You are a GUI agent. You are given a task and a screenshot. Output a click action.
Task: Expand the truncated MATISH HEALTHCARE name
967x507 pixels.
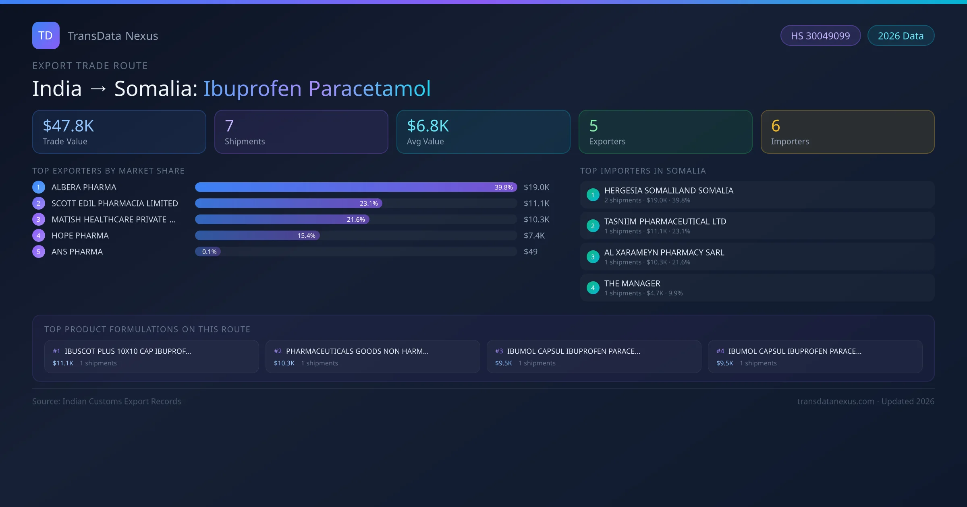pyautogui.click(x=113, y=219)
